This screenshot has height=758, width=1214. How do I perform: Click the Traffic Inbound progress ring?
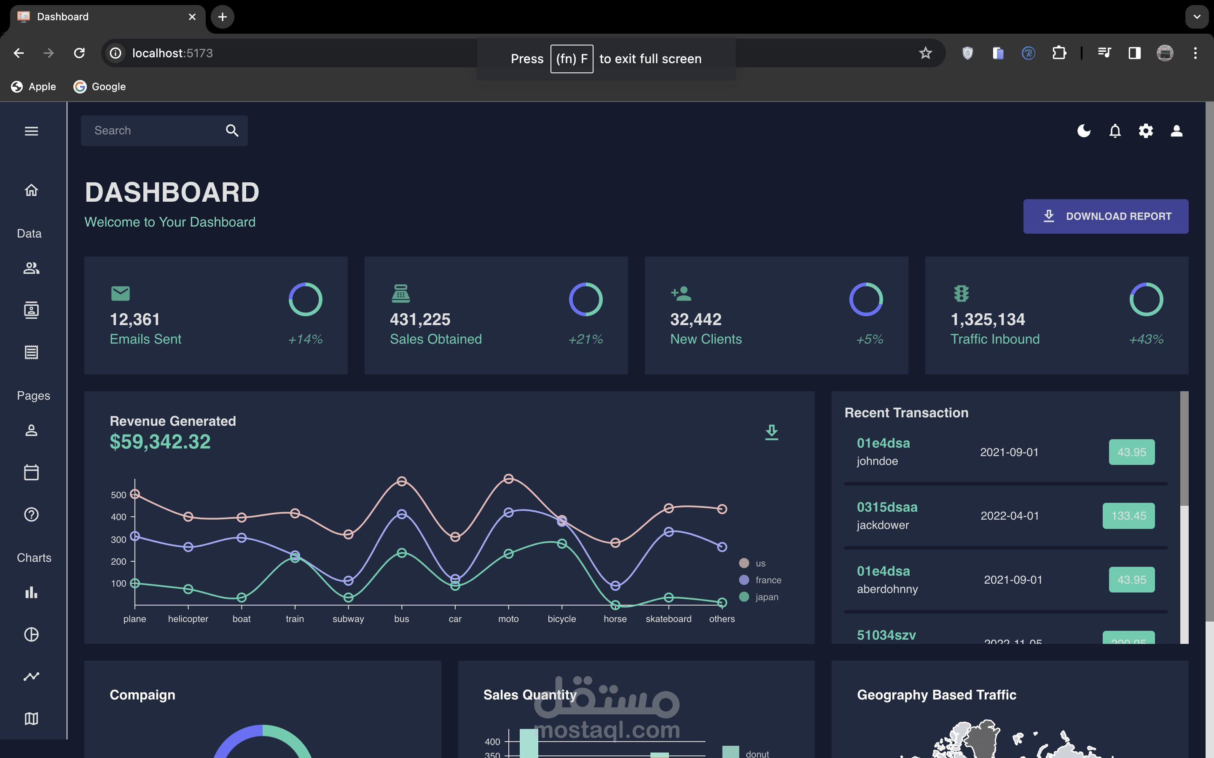(x=1146, y=299)
